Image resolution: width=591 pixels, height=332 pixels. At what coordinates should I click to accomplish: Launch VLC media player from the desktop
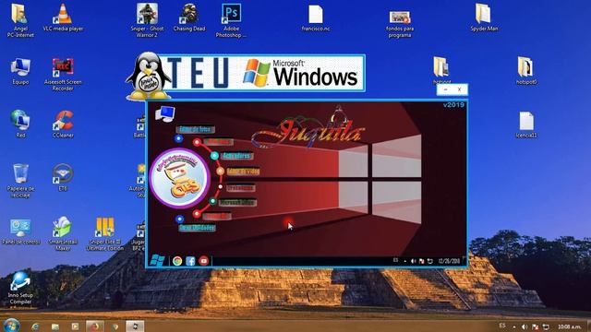click(x=63, y=18)
